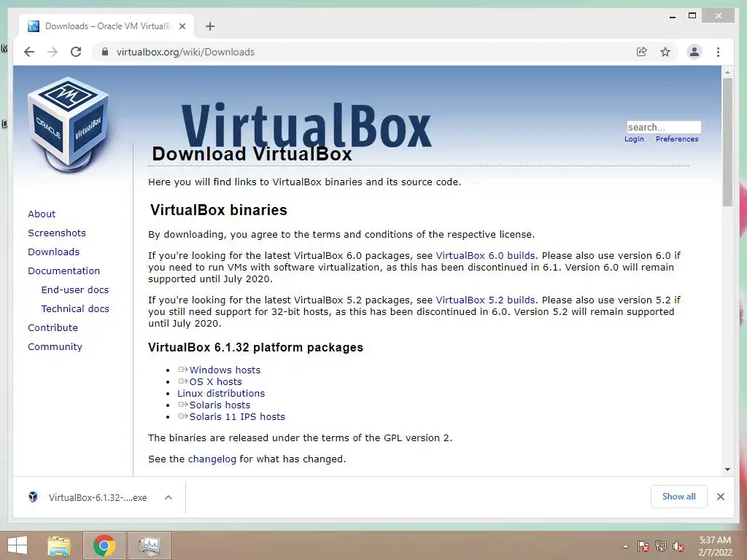Viewport: 747px width, 560px height.
Task: Click the address bar URL
Action: click(185, 52)
